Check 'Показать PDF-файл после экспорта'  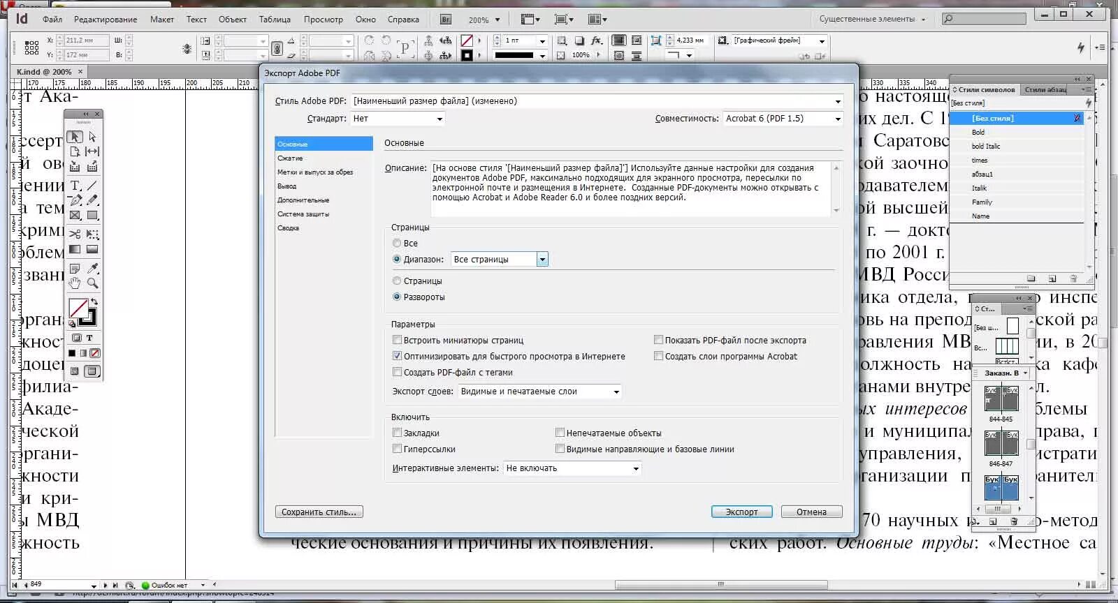coord(658,340)
